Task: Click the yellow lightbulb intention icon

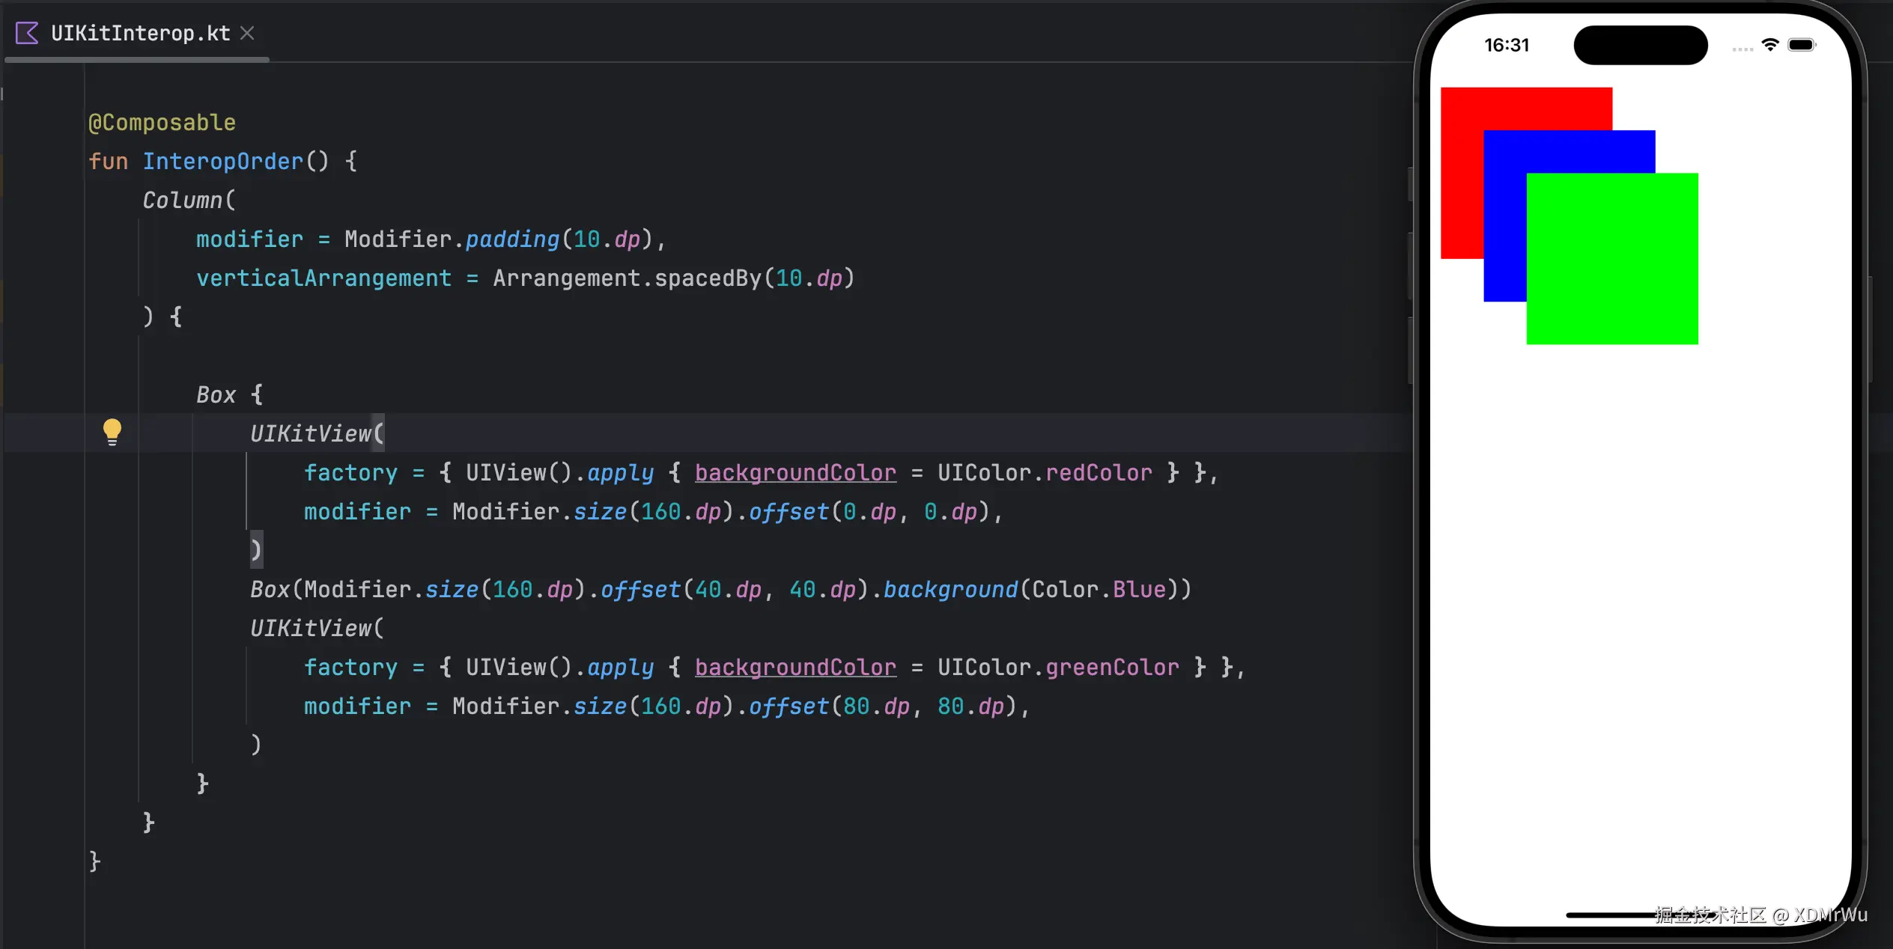Action: (112, 432)
